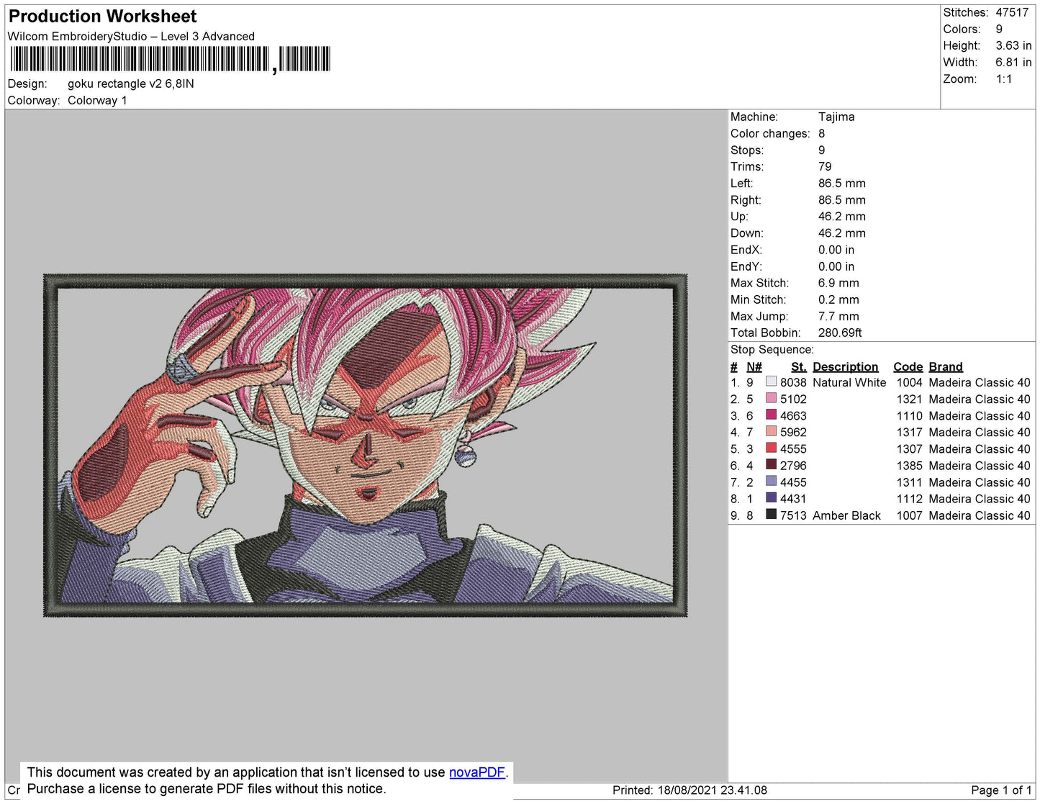Click the Machine value 'Tajima'
The height and width of the screenshot is (804, 1040).
836,117
